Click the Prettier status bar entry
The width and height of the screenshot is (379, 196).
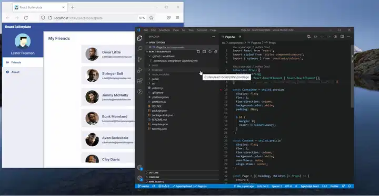click(334, 186)
